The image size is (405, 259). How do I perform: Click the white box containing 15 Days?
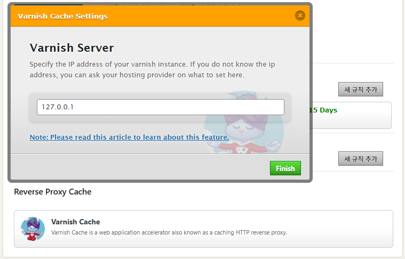coord(363,120)
